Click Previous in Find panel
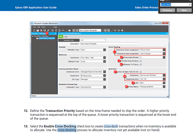The height and width of the screenshot is (133, 193). click(168, 10)
